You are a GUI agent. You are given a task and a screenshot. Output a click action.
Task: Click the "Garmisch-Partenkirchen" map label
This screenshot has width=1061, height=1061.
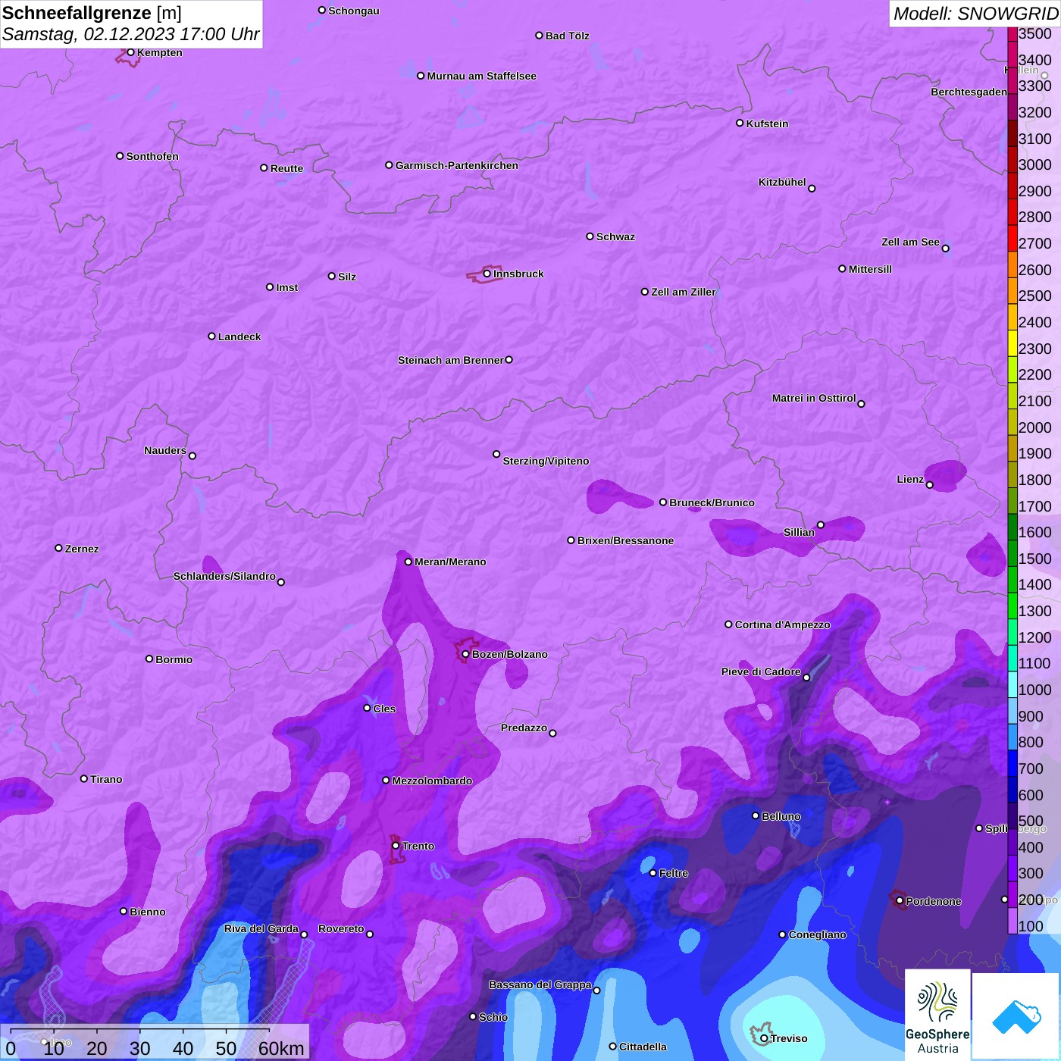[457, 165]
